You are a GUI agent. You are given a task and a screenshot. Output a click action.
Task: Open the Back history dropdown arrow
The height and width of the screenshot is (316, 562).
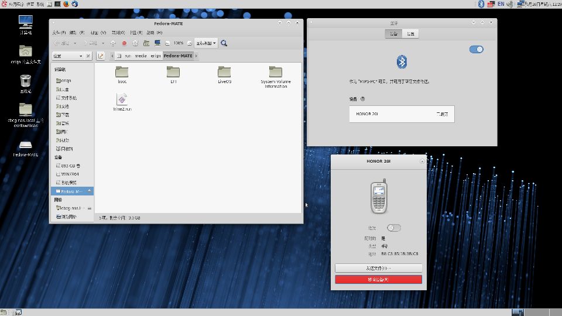(75, 43)
